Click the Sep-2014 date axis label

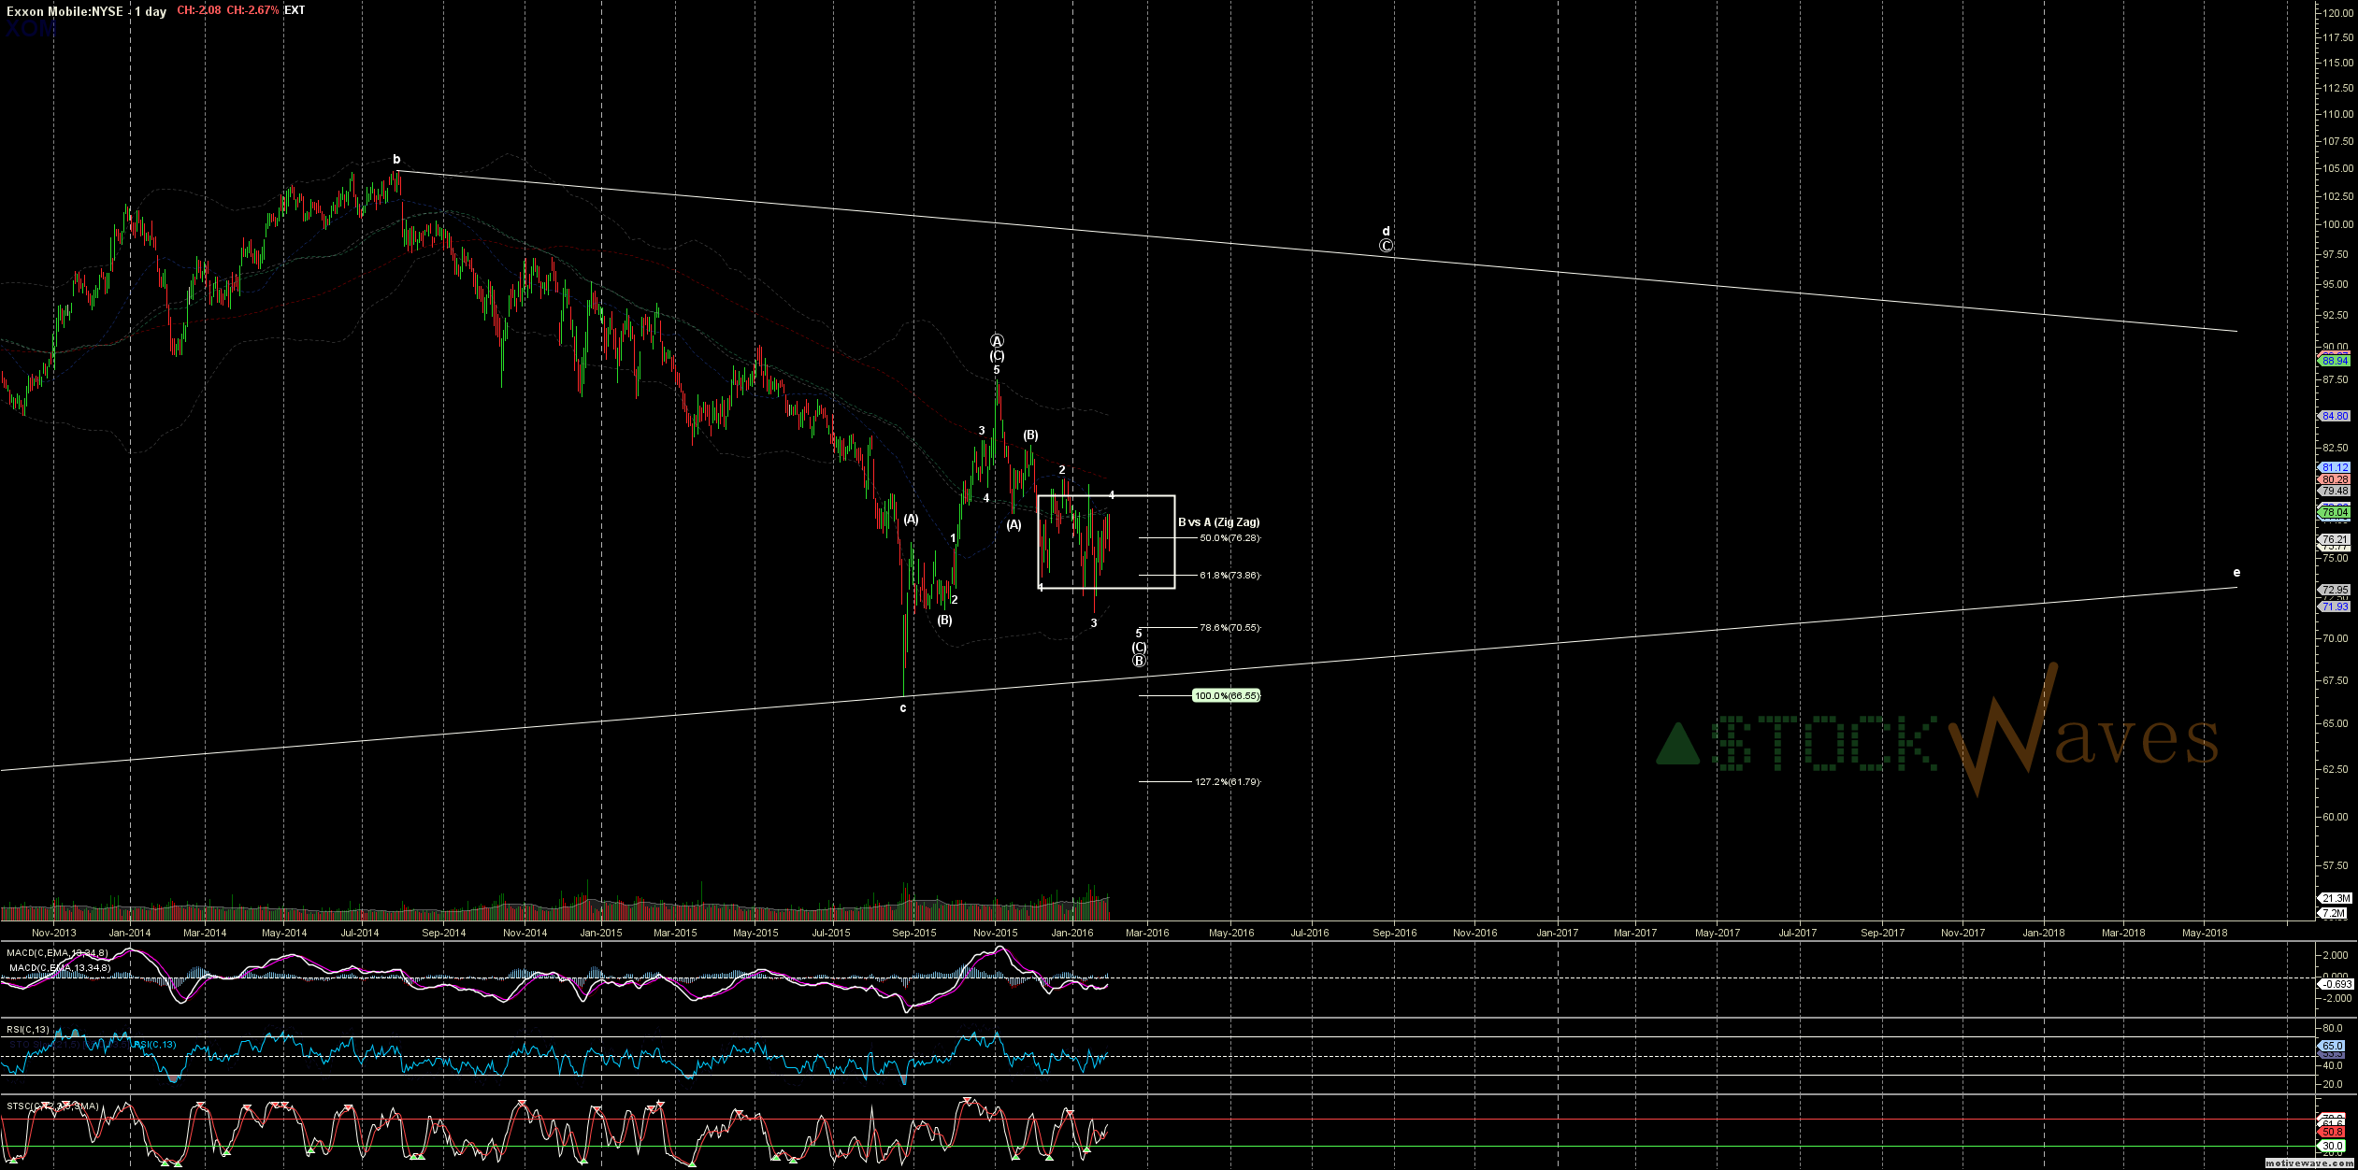[444, 933]
